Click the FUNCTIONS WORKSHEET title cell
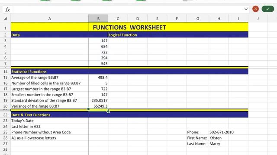277x155 pixels. click(129, 28)
